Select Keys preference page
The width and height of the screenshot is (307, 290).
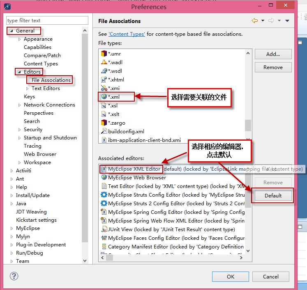point(29,97)
